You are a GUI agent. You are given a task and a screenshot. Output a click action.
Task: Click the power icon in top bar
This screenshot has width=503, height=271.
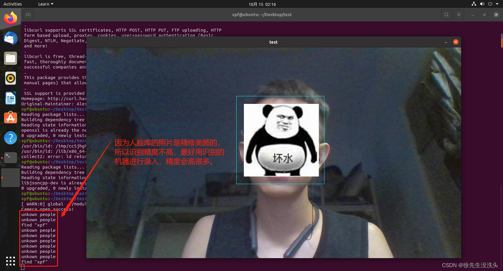coord(490,4)
